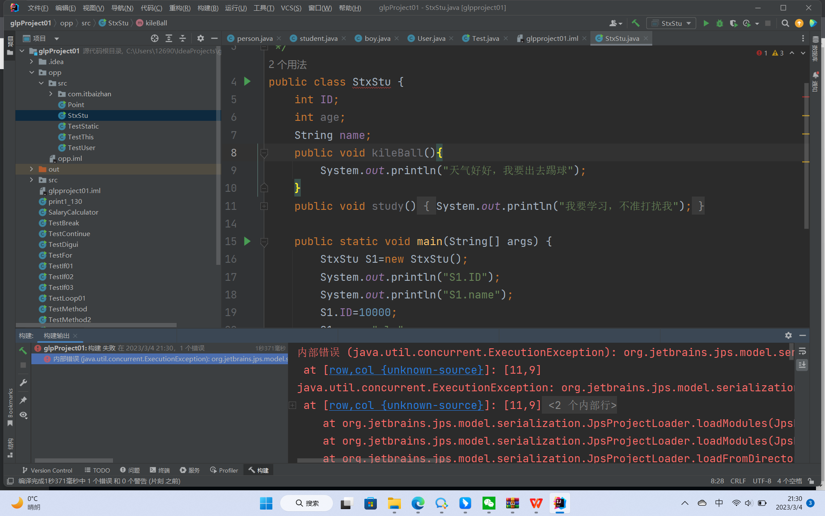
Task: Open build panel settings gear
Action: tap(788, 335)
